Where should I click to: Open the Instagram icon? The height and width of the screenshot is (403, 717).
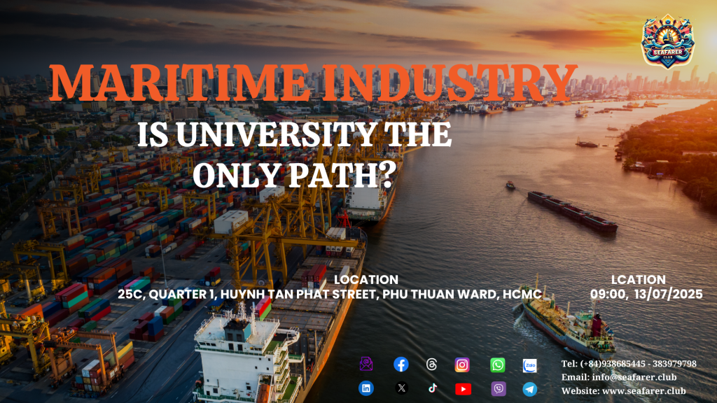pos(462,365)
